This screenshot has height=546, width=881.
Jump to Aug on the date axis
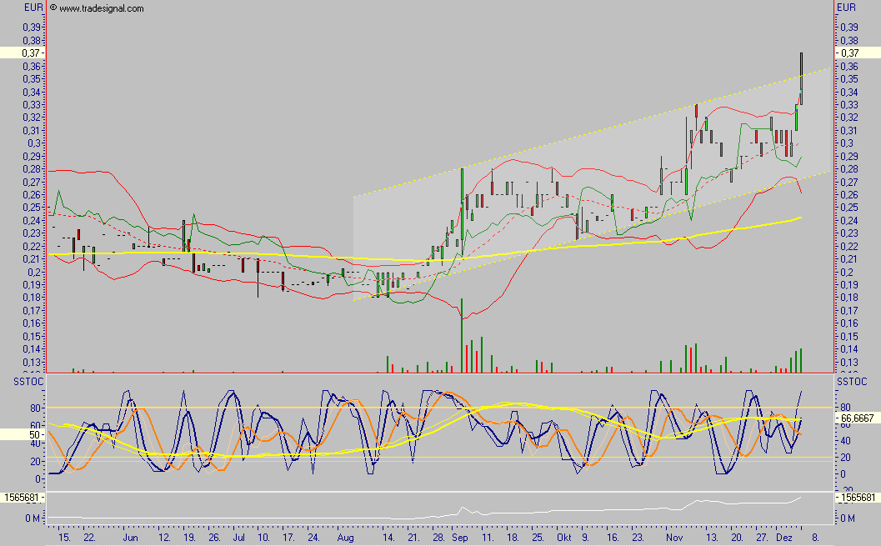coord(346,538)
